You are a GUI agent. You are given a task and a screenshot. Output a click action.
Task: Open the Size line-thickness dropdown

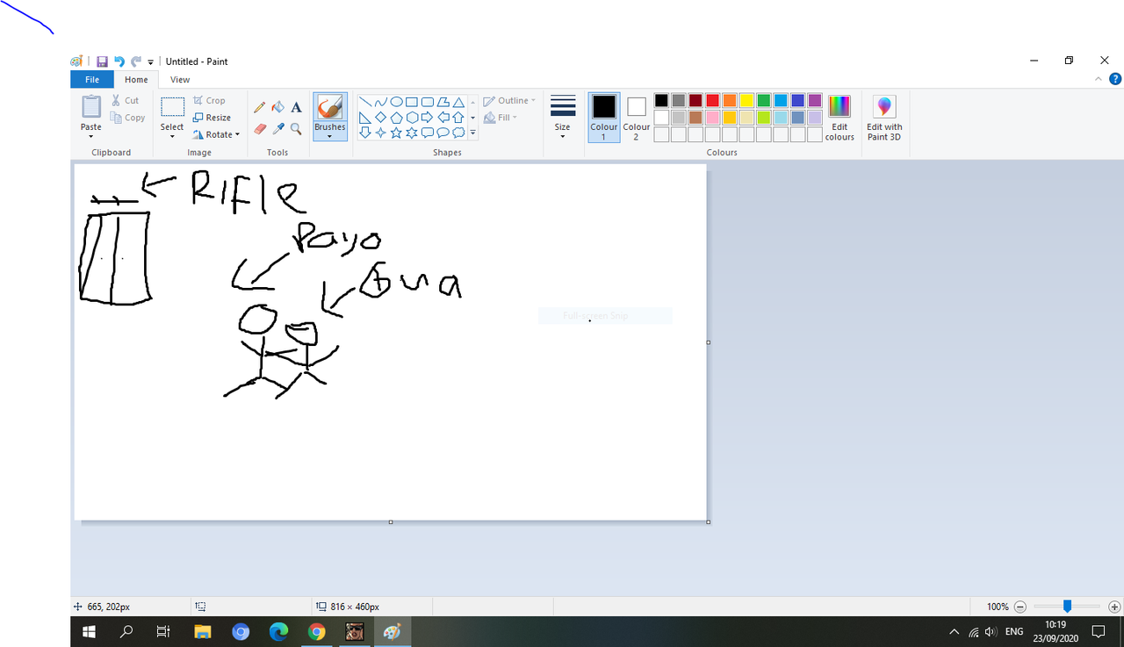coord(563,117)
